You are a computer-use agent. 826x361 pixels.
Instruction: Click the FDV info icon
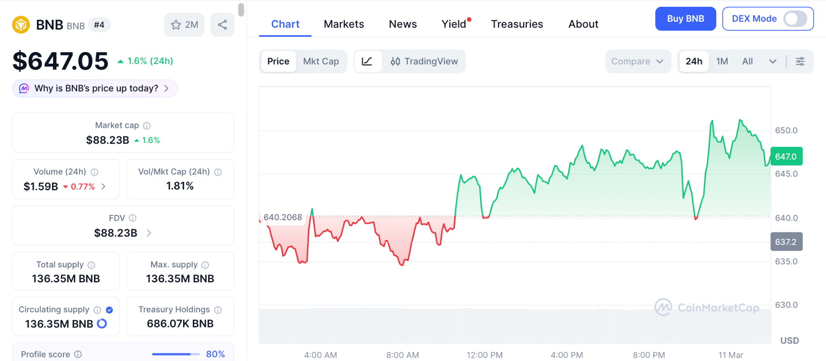(133, 218)
